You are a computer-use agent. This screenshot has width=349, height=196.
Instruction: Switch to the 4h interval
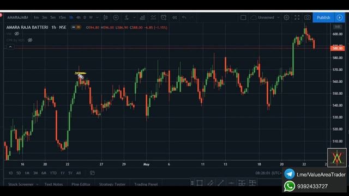(x=78, y=17)
